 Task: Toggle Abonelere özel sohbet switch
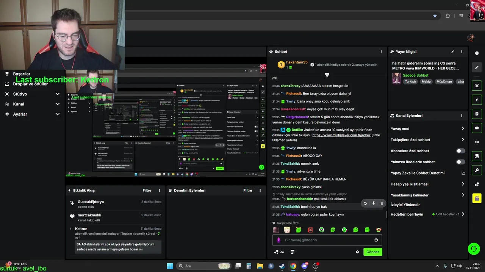[x=460, y=151]
